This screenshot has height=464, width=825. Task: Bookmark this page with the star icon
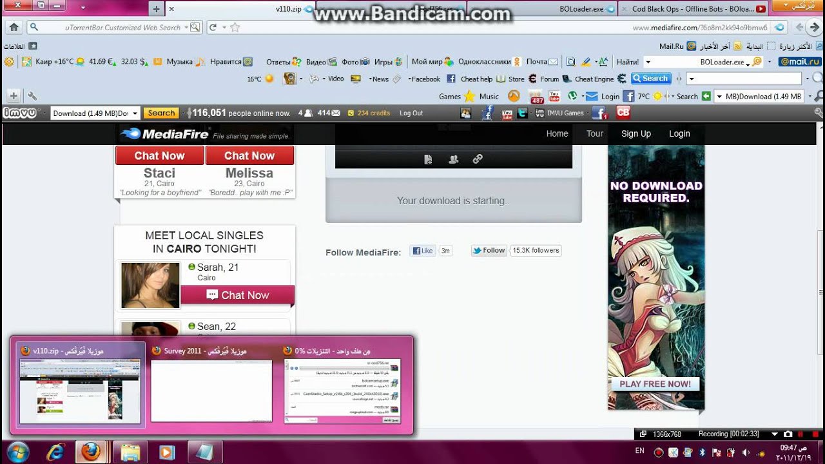pos(235,27)
